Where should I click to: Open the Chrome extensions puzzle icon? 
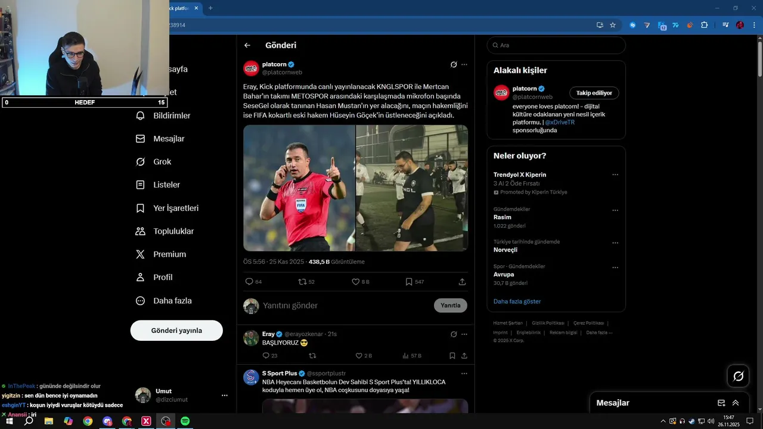[705, 25]
